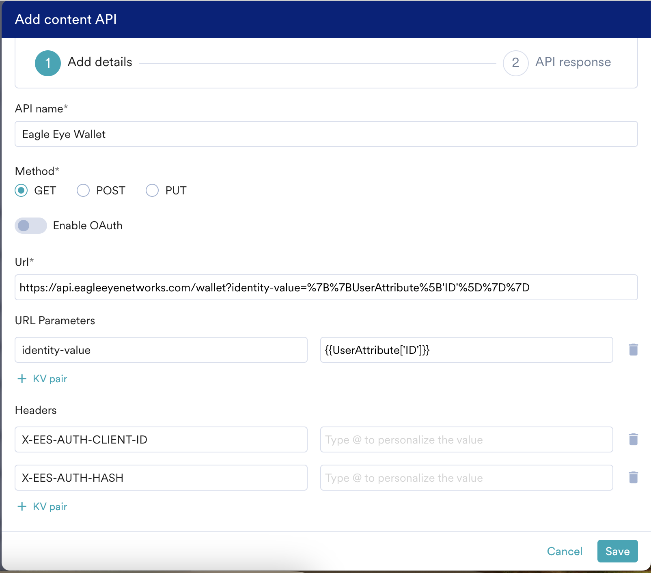Select the PUT method radio button
The image size is (651, 573).
click(152, 190)
